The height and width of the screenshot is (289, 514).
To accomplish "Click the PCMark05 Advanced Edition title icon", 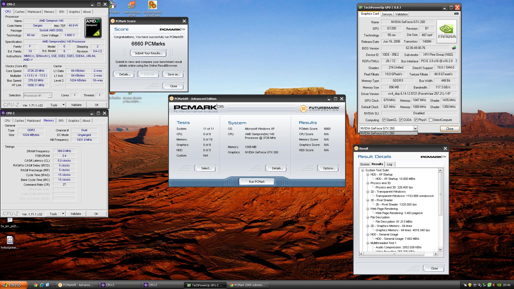I will point(172,98).
